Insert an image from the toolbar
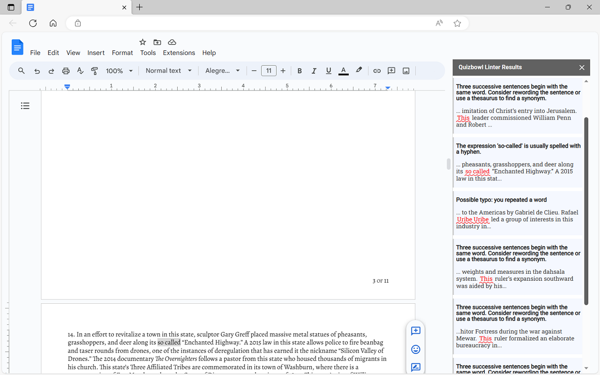600x375 pixels. point(406,71)
